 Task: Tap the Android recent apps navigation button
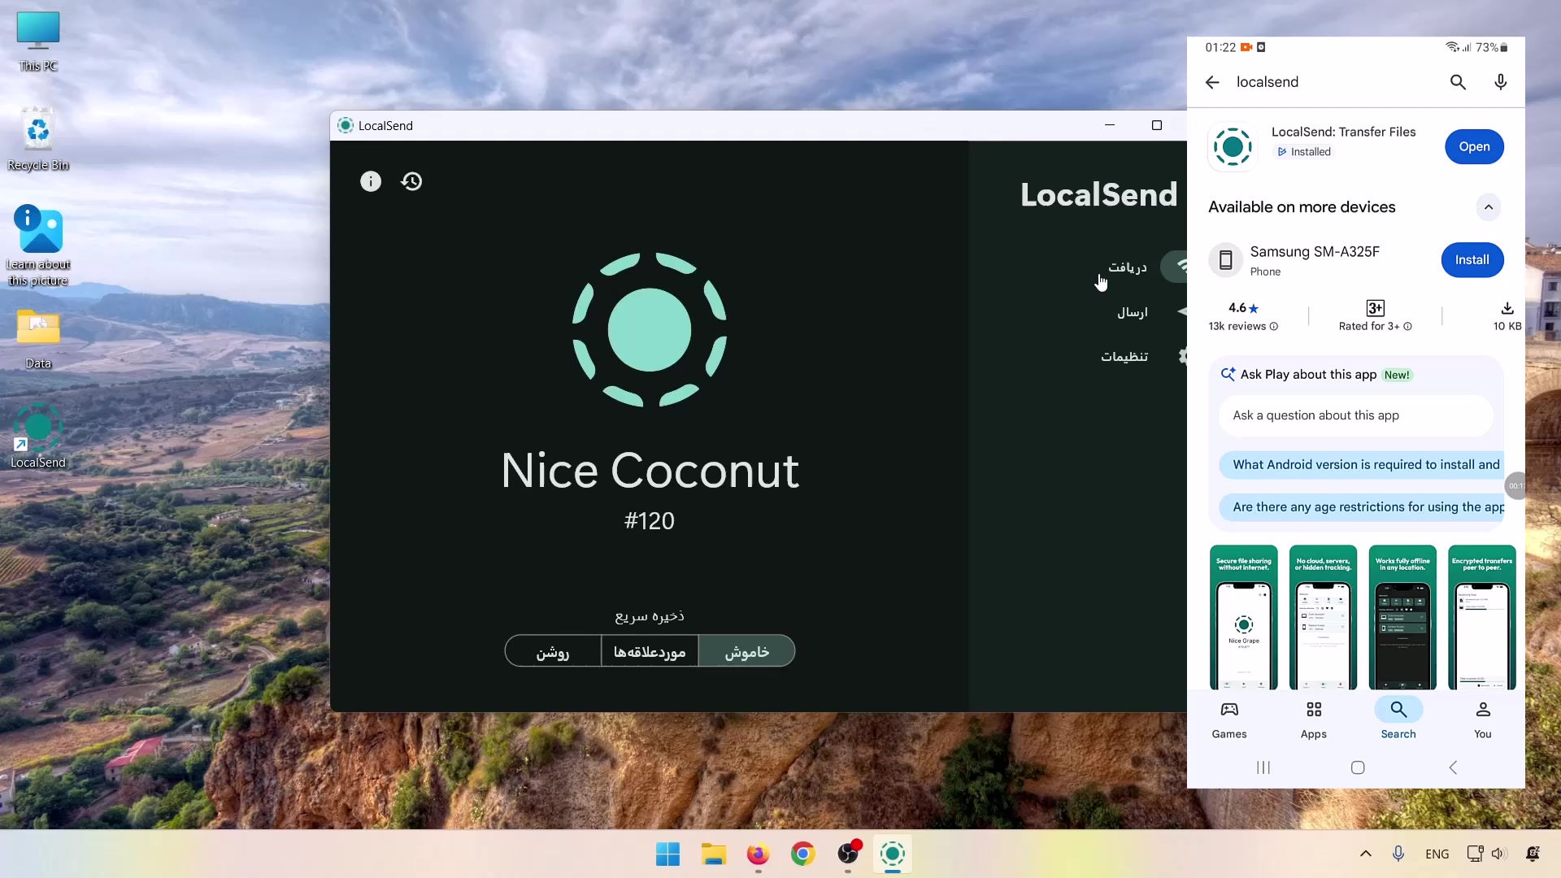[1263, 767]
